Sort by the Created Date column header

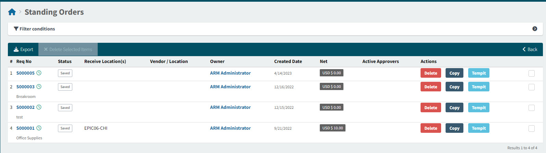tap(288, 62)
